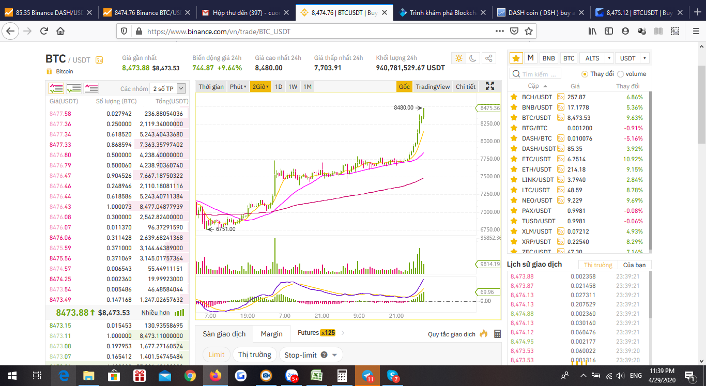Viewport: 706px width, 386px height.
Task: Show 'Thị trường' trade history tab
Action: pyautogui.click(x=598, y=265)
